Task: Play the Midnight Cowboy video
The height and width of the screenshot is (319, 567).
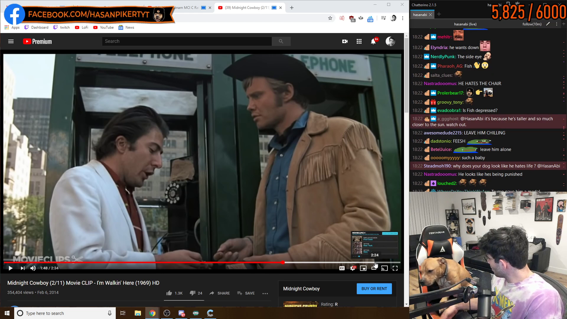Action: point(10,268)
